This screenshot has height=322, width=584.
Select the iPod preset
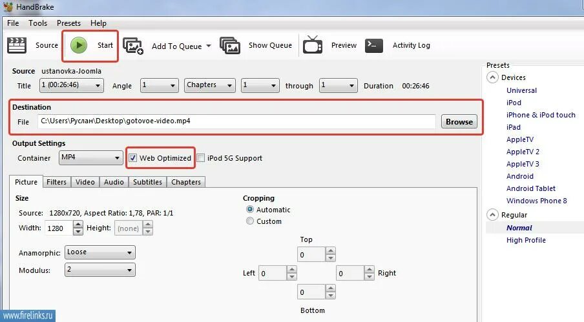click(x=514, y=103)
